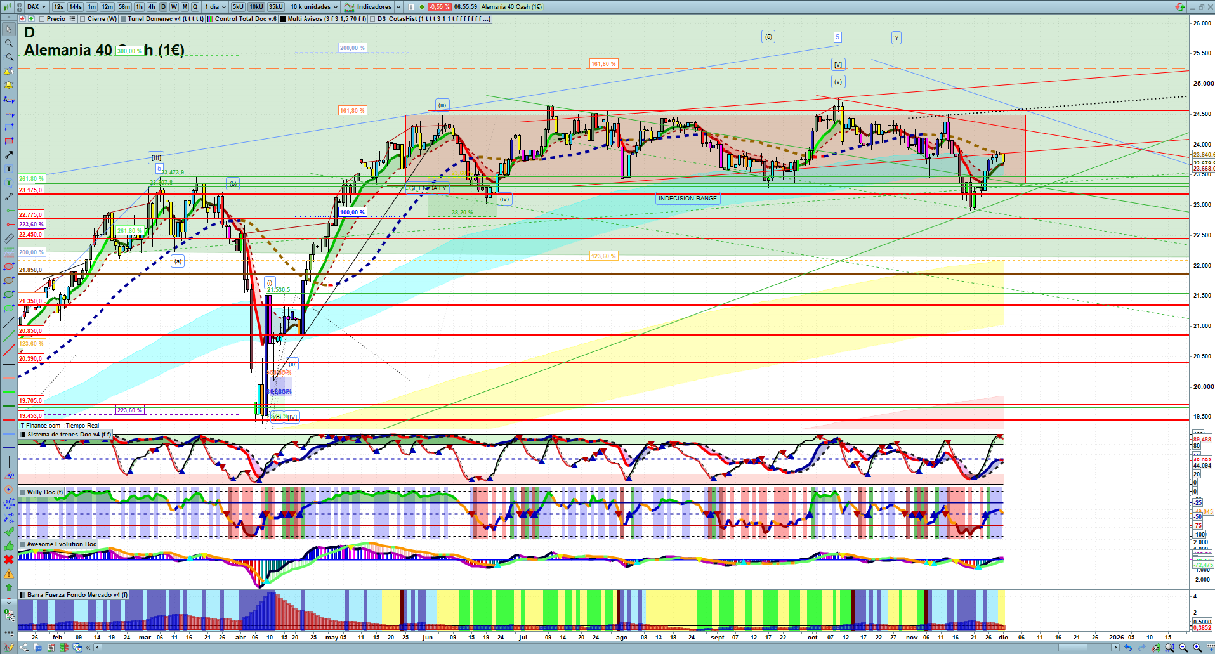Select the D daily timeframe

(163, 7)
